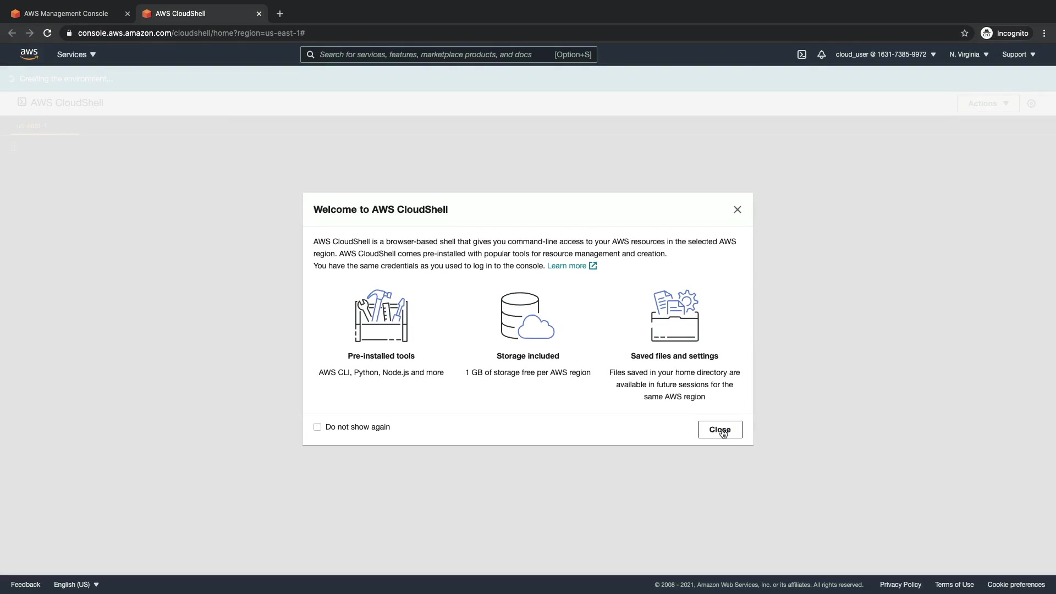The height and width of the screenshot is (594, 1056).
Task: Switch to AWS Management Console tab
Action: (66, 14)
